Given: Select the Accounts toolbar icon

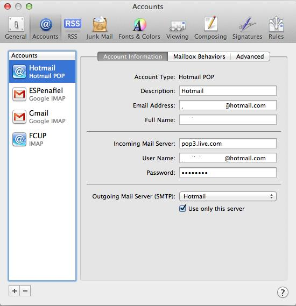Looking at the screenshot, I should tap(45, 28).
